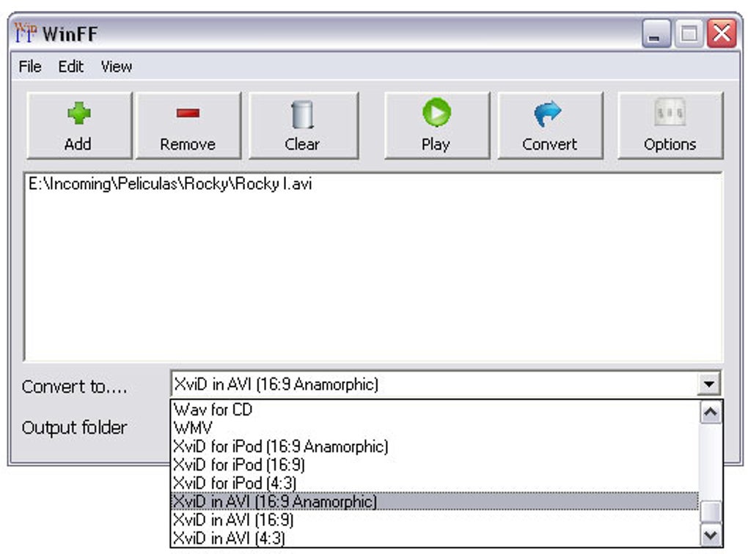Screen dimensions: 748x554
Task: Click the preset list scroll up arrow
Action: (x=711, y=413)
